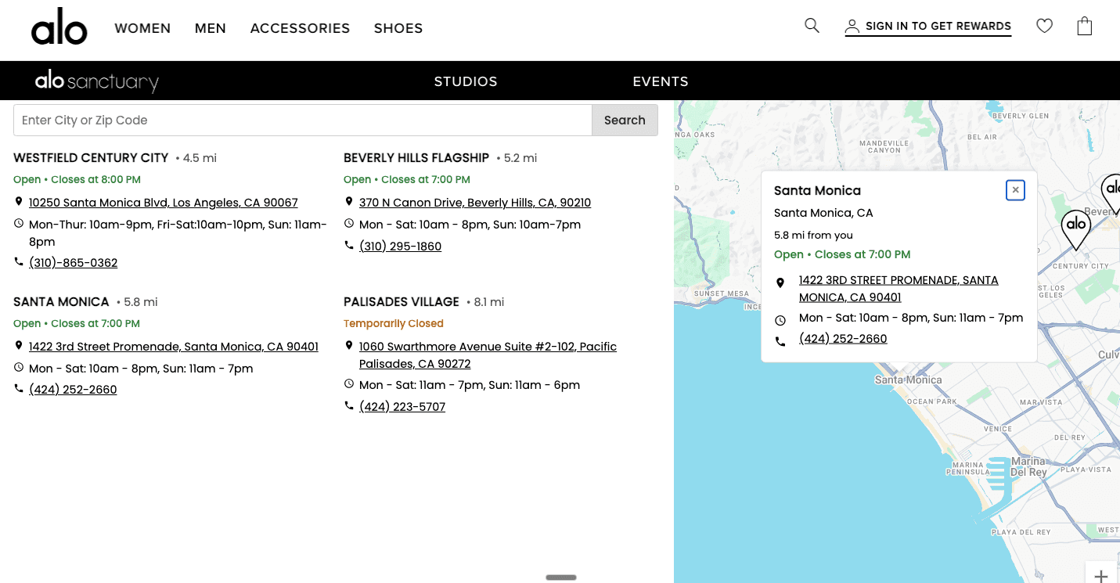Zoom in on the map with plus button
Image resolution: width=1120 pixels, height=583 pixels.
click(1101, 575)
